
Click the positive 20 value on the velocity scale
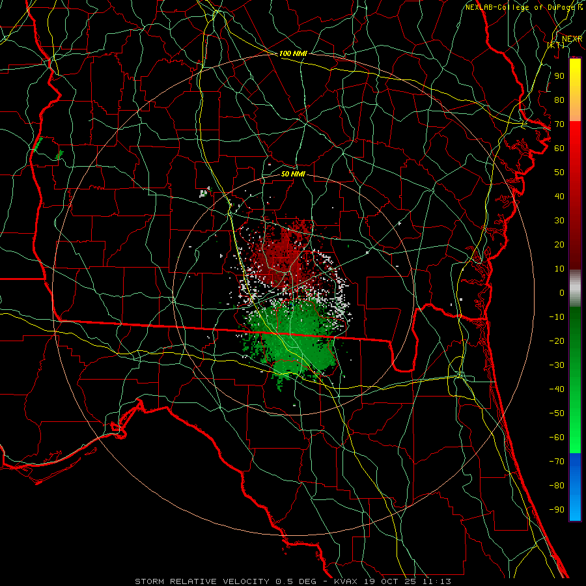coord(559,244)
